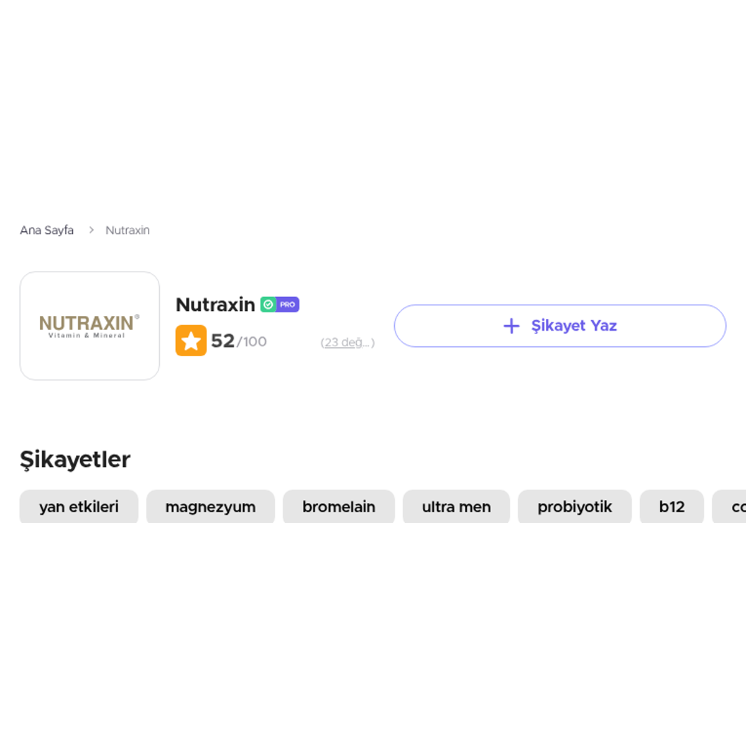746x746 pixels.
Task: Open the Şikayet Yaz complaint button
Action: point(560,326)
